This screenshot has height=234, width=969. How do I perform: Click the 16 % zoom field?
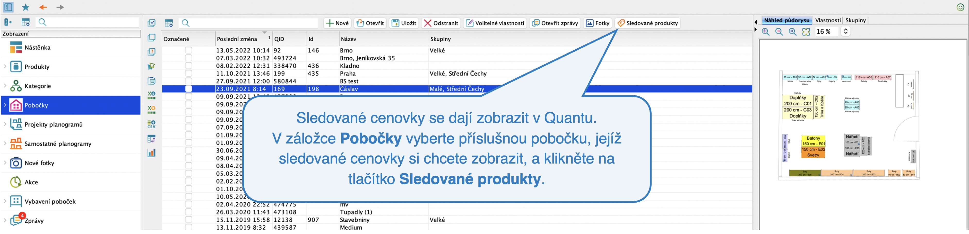coord(826,32)
